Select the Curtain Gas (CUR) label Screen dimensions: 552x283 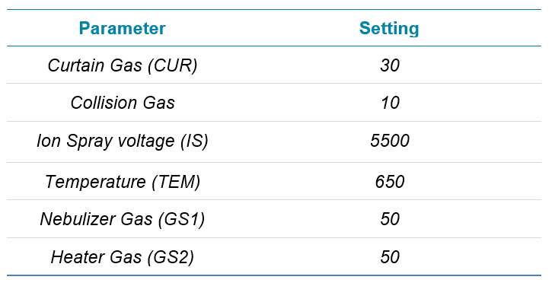tap(123, 65)
